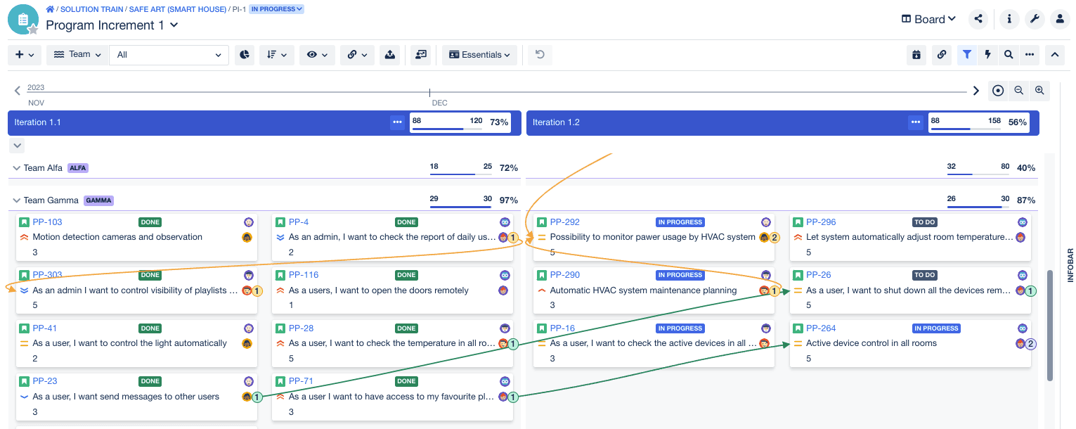Open the link dependencies dropdown

coord(358,55)
